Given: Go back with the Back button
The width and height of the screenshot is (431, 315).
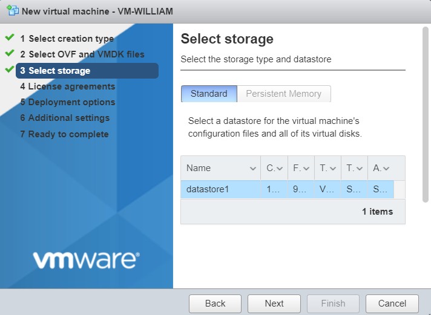Looking at the screenshot, I should [215, 304].
